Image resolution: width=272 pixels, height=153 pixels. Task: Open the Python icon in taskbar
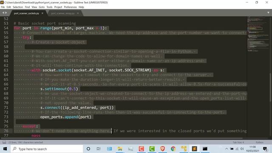[x=184, y=149]
